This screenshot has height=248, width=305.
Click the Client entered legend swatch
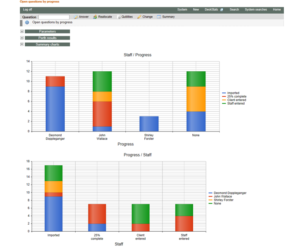click(224, 100)
